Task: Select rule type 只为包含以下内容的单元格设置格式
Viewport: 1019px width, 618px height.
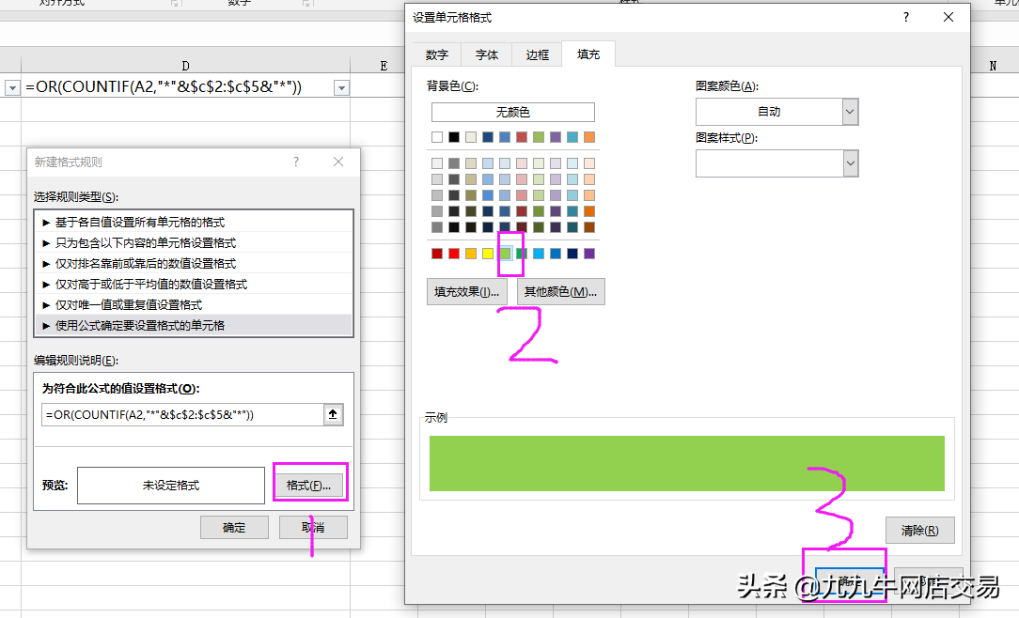Action: [194, 242]
